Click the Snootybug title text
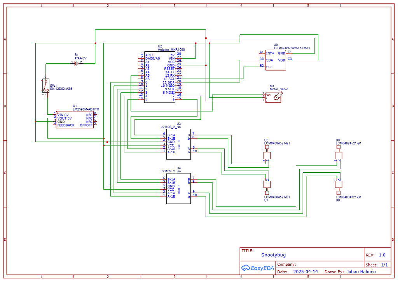The height and width of the screenshot is (282, 398). [274, 255]
